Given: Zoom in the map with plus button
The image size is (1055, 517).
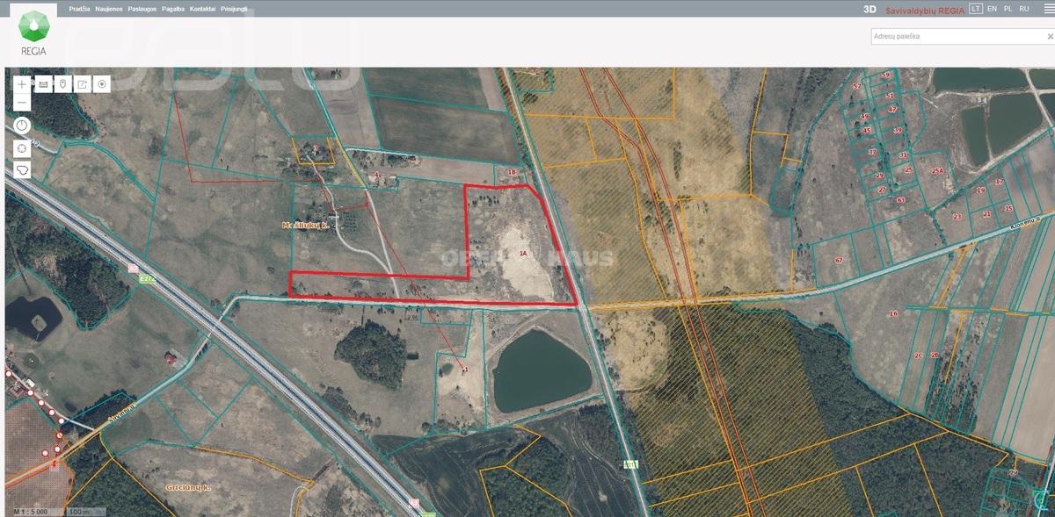Looking at the screenshot, I should 22,84.
